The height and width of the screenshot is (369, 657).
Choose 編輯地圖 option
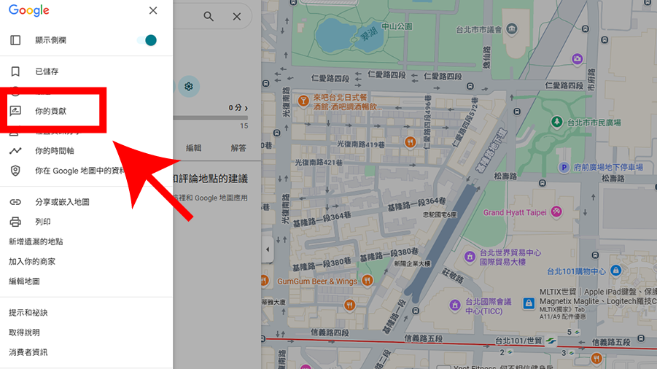point(24,281)
